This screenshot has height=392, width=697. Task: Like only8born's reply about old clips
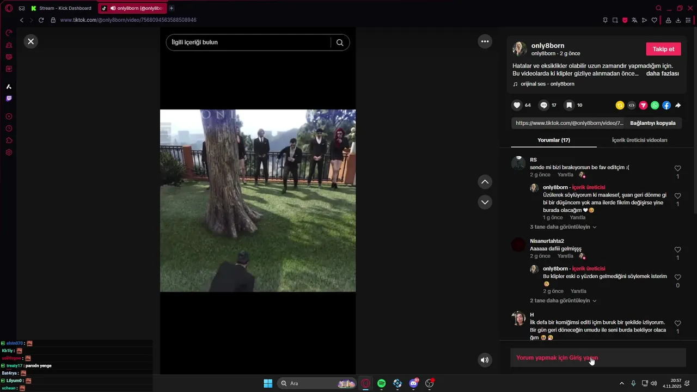click(x=677, y=278)
